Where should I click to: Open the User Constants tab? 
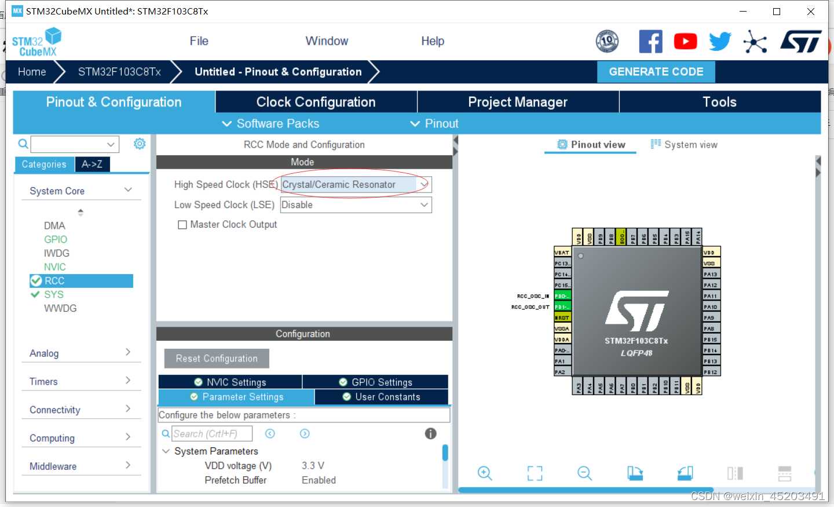[382, 397]
